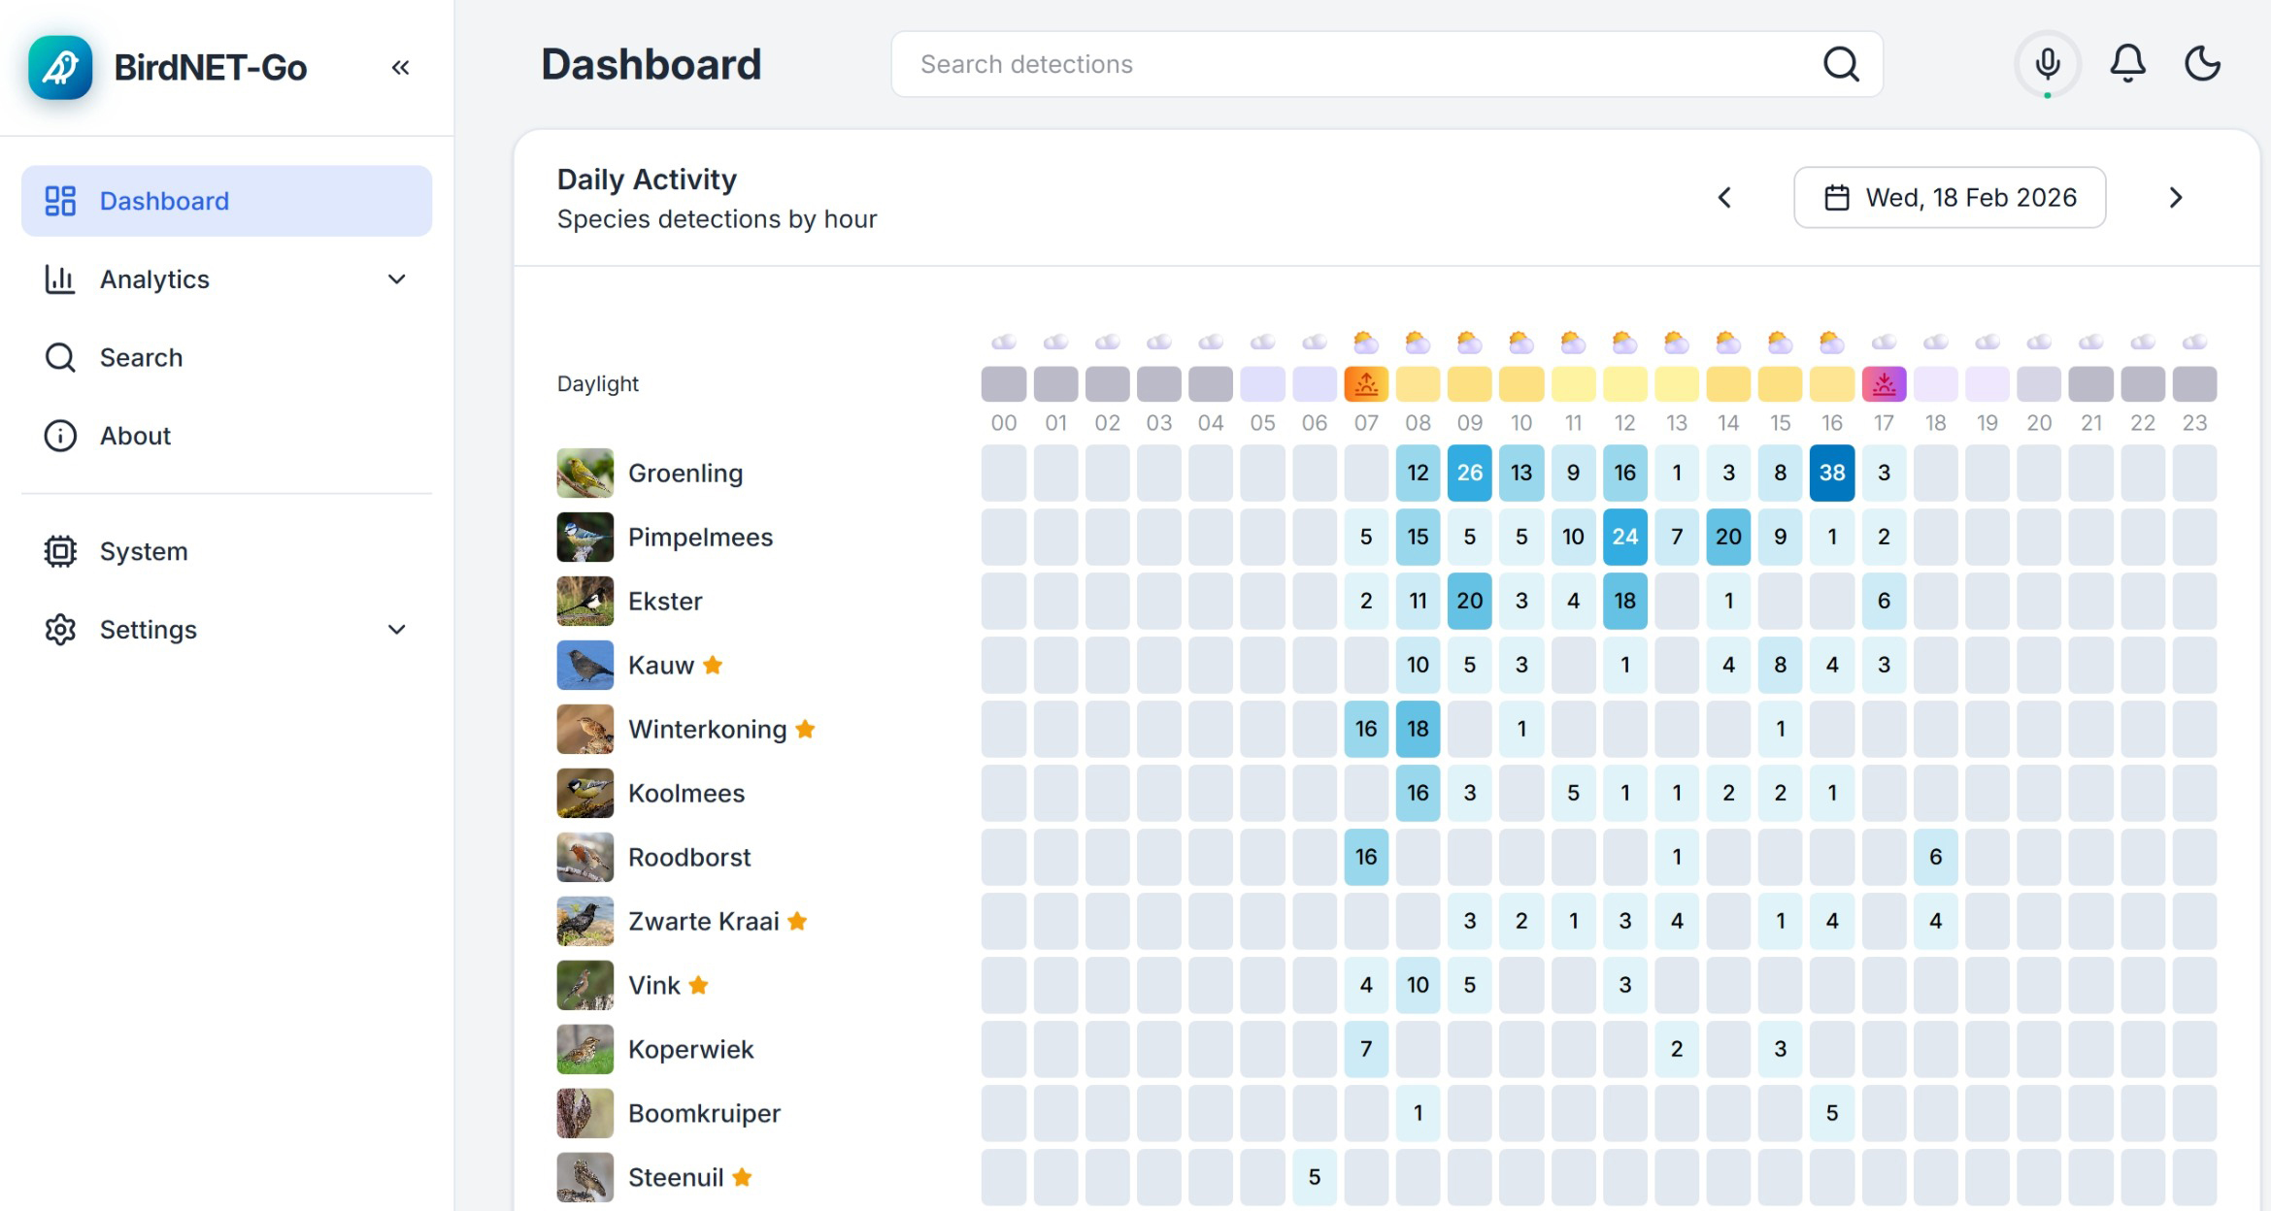
Task: Toggle the star beside Steenuil
Action: [743, 1177]
